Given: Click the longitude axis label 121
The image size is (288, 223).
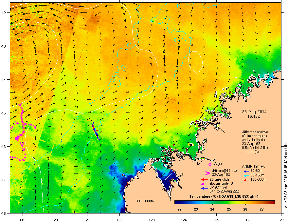Looking at the screenshot, I should 87,220.
